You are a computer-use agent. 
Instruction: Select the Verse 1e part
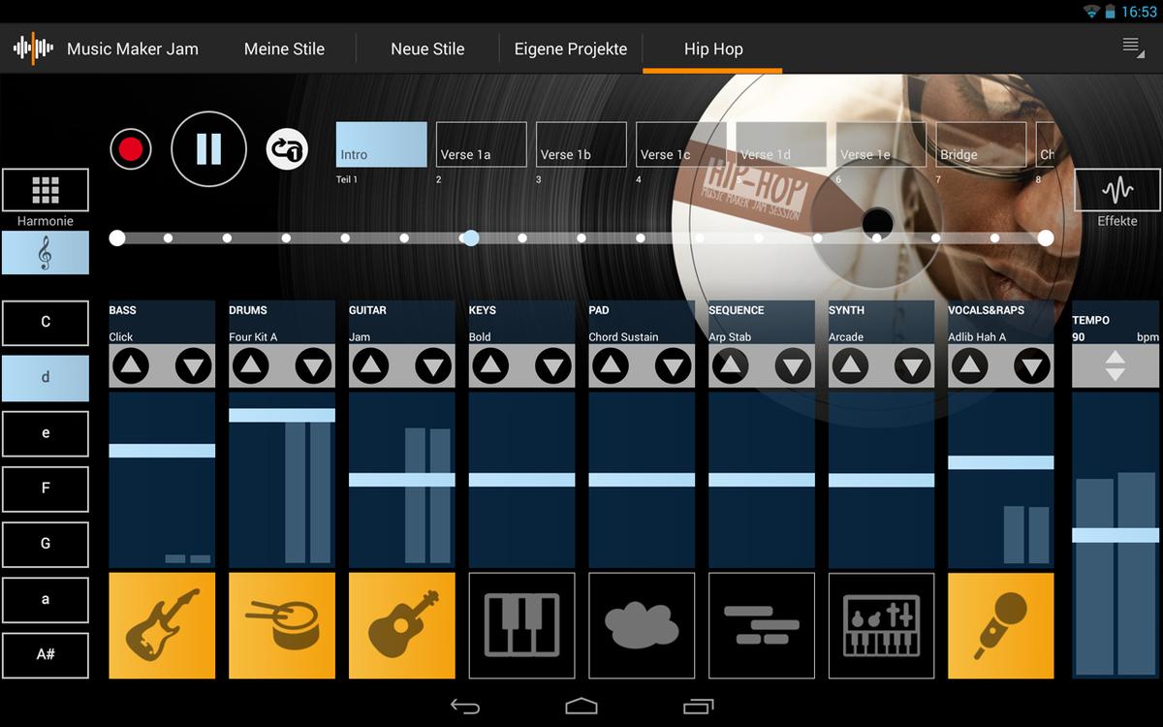[881, 144]
